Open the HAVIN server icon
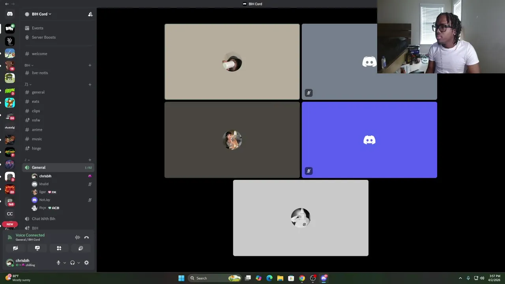505x284 pixels. [10, 91]
